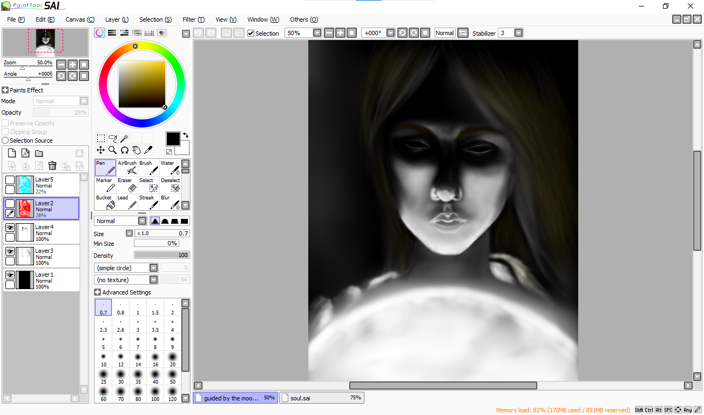Viewport: 704px width, 415px height.
Task: Open the brush size multiplier dropdown
Action: click(x=129, y=233)
